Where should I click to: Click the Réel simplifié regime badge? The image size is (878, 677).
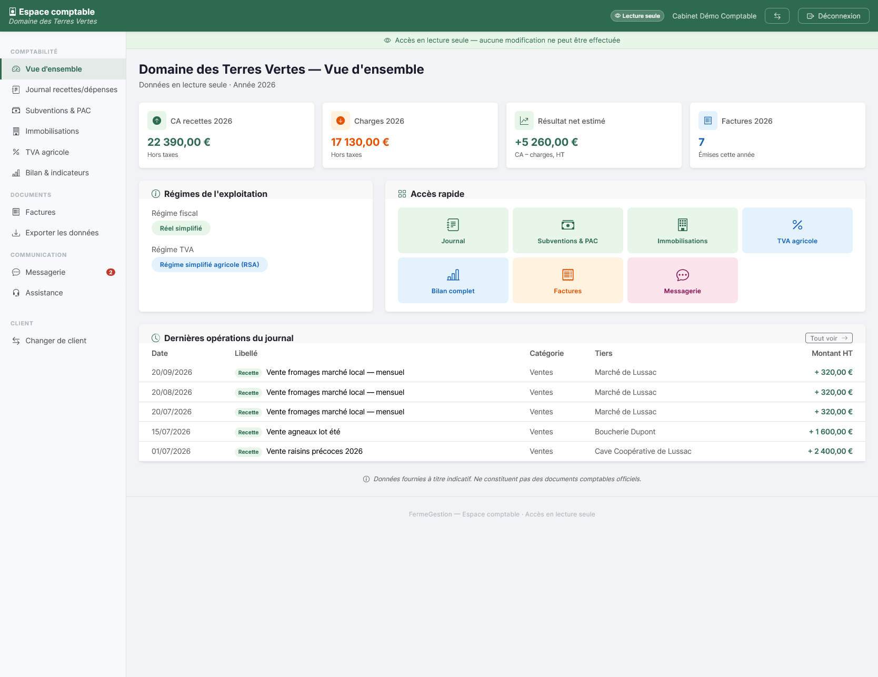pyautogui.click(x=181, y=228)
